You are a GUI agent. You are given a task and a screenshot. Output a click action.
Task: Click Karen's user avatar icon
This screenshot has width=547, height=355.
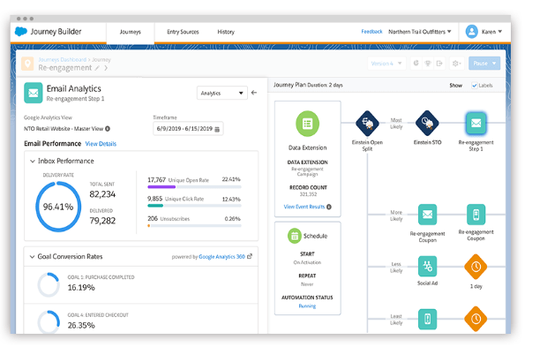[472, 32]
